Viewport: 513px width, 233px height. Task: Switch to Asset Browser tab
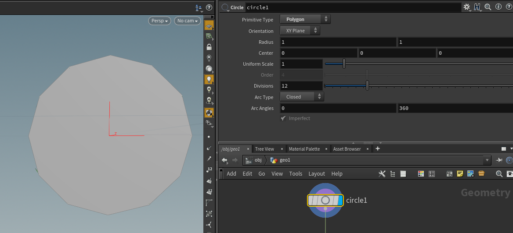(347, 149)
